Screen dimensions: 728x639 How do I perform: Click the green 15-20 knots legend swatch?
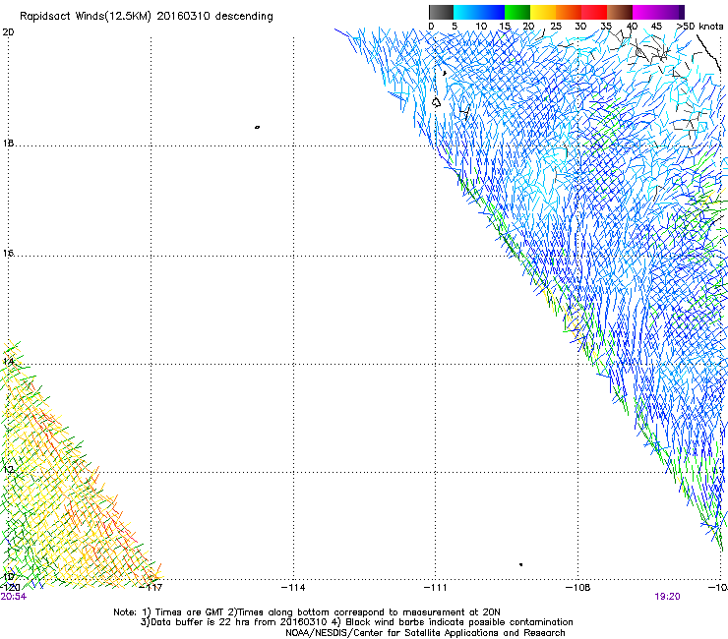tap(517, 12)
